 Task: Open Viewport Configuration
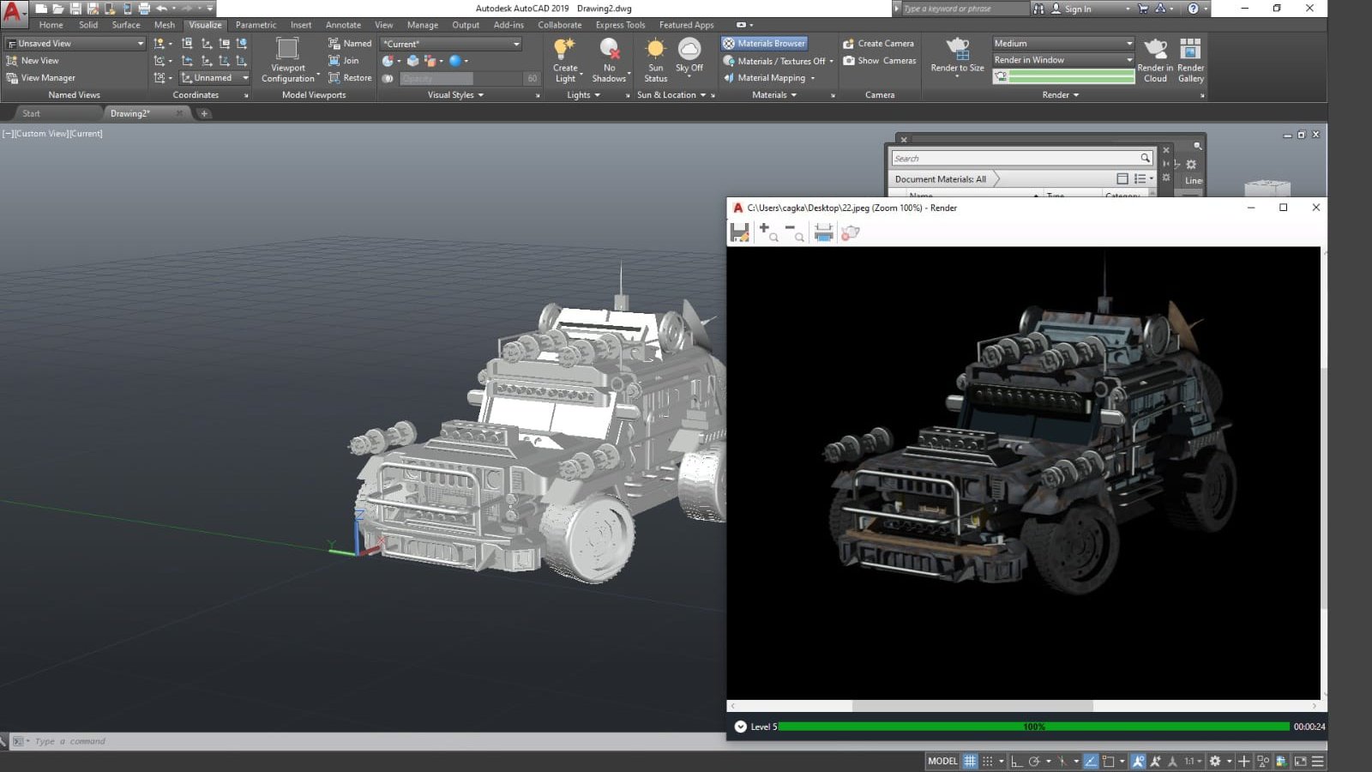[287, 50]
